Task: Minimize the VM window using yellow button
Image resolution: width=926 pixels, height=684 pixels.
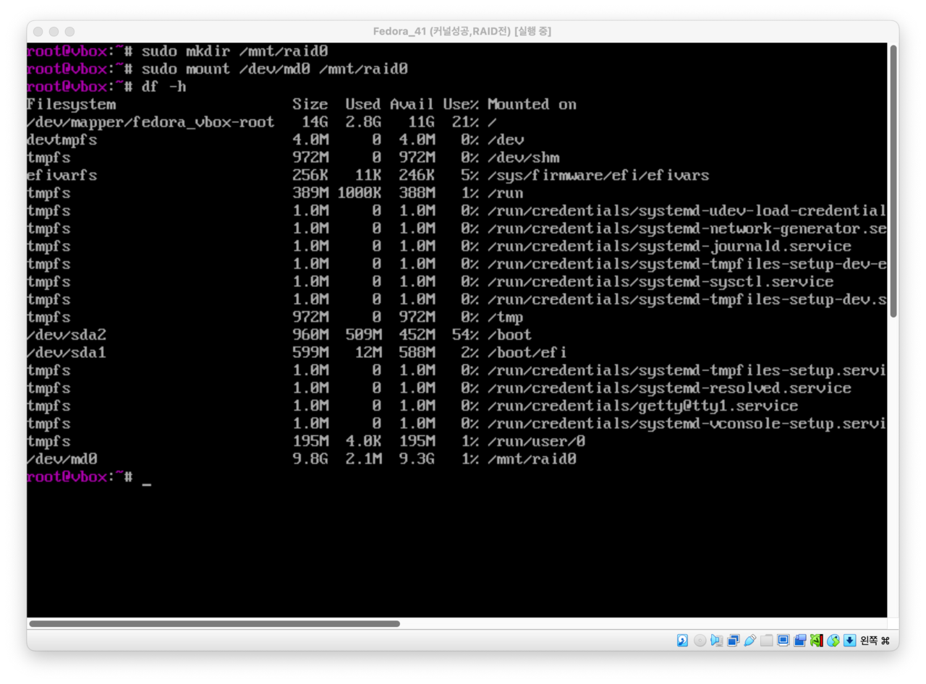Action: [x=54, y=31]
